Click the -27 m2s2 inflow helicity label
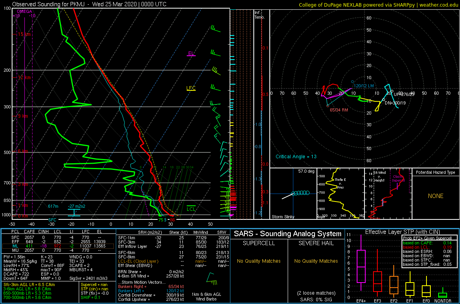This screenshot has width=460, height=304. coord(76,206)
